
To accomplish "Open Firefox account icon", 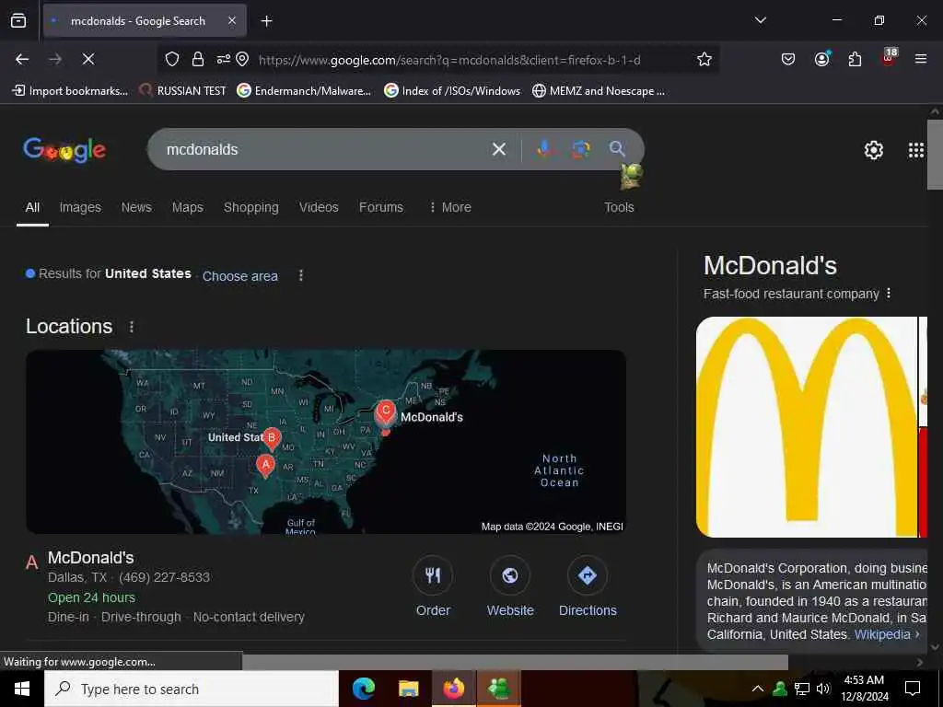I will [x=821, y=59].
